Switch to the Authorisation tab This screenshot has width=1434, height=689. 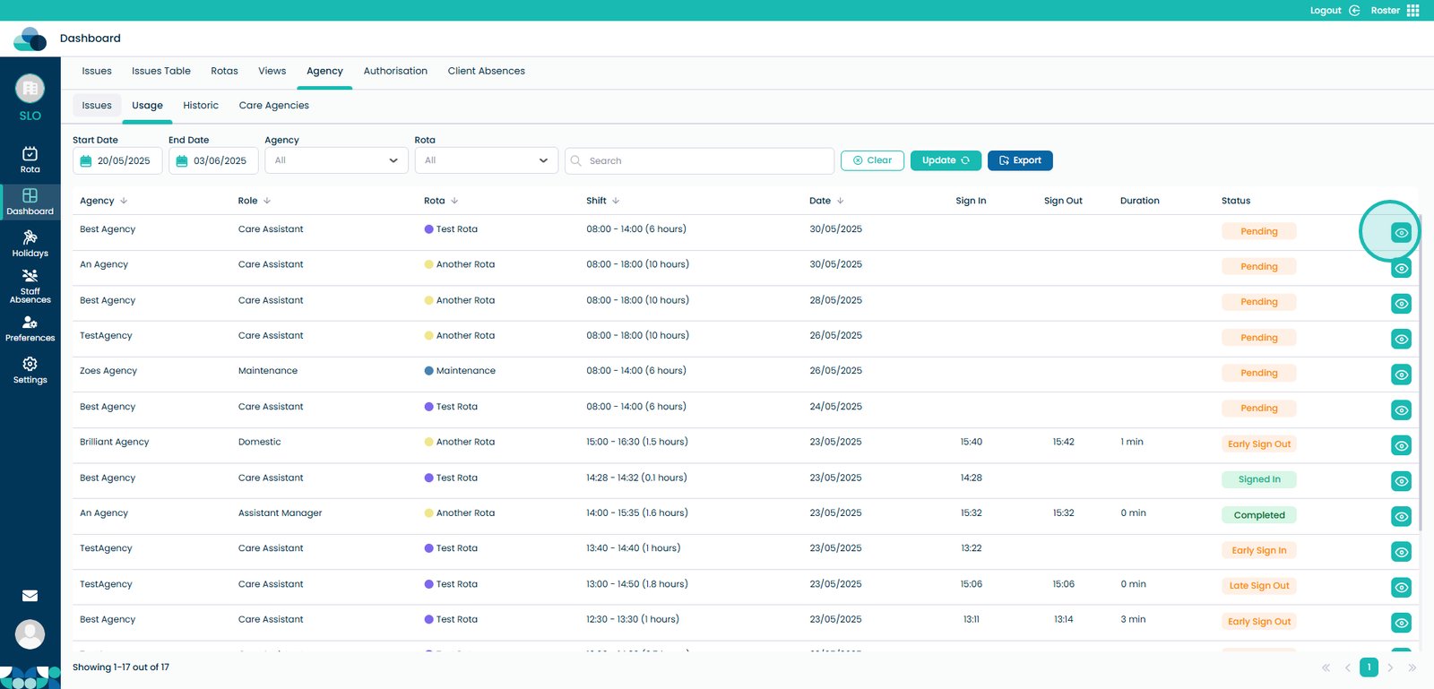coord(395,71)
